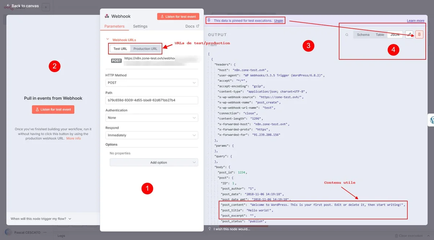Open the Settings tab

(x=140, y=26)
